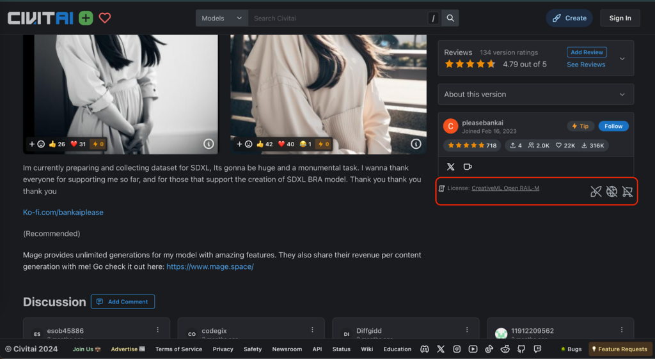Open Civitai Discord icon in footer
Screen dimensions: 655x359
(424, 349)
